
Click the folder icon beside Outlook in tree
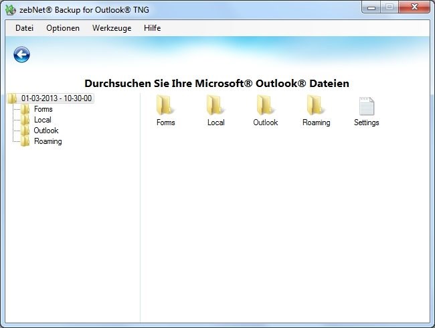pyautogui.click(x=25, y=131)
